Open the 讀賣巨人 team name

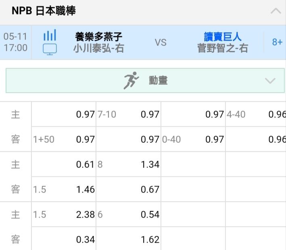coord(222,36)
